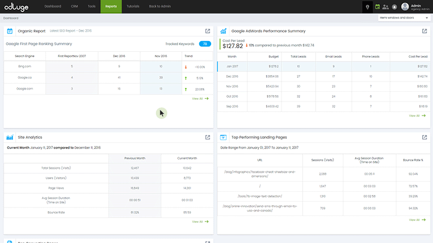The width and height of the screenshot is (433, 243).
Task: Open the green calendar icon in header
Action: (377, 6)
